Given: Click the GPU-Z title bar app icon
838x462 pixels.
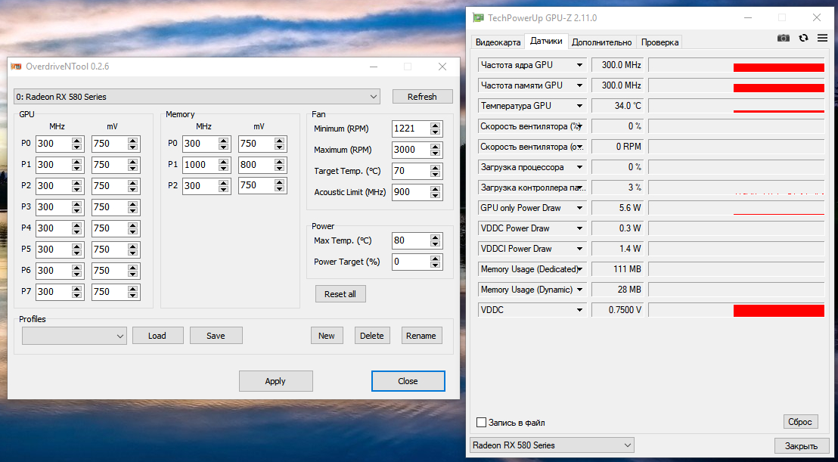Looking at the screenshot, I should (x=478, y=18).
